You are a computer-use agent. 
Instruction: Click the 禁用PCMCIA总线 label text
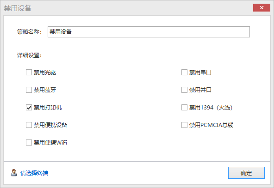click(x=211, y=125)
